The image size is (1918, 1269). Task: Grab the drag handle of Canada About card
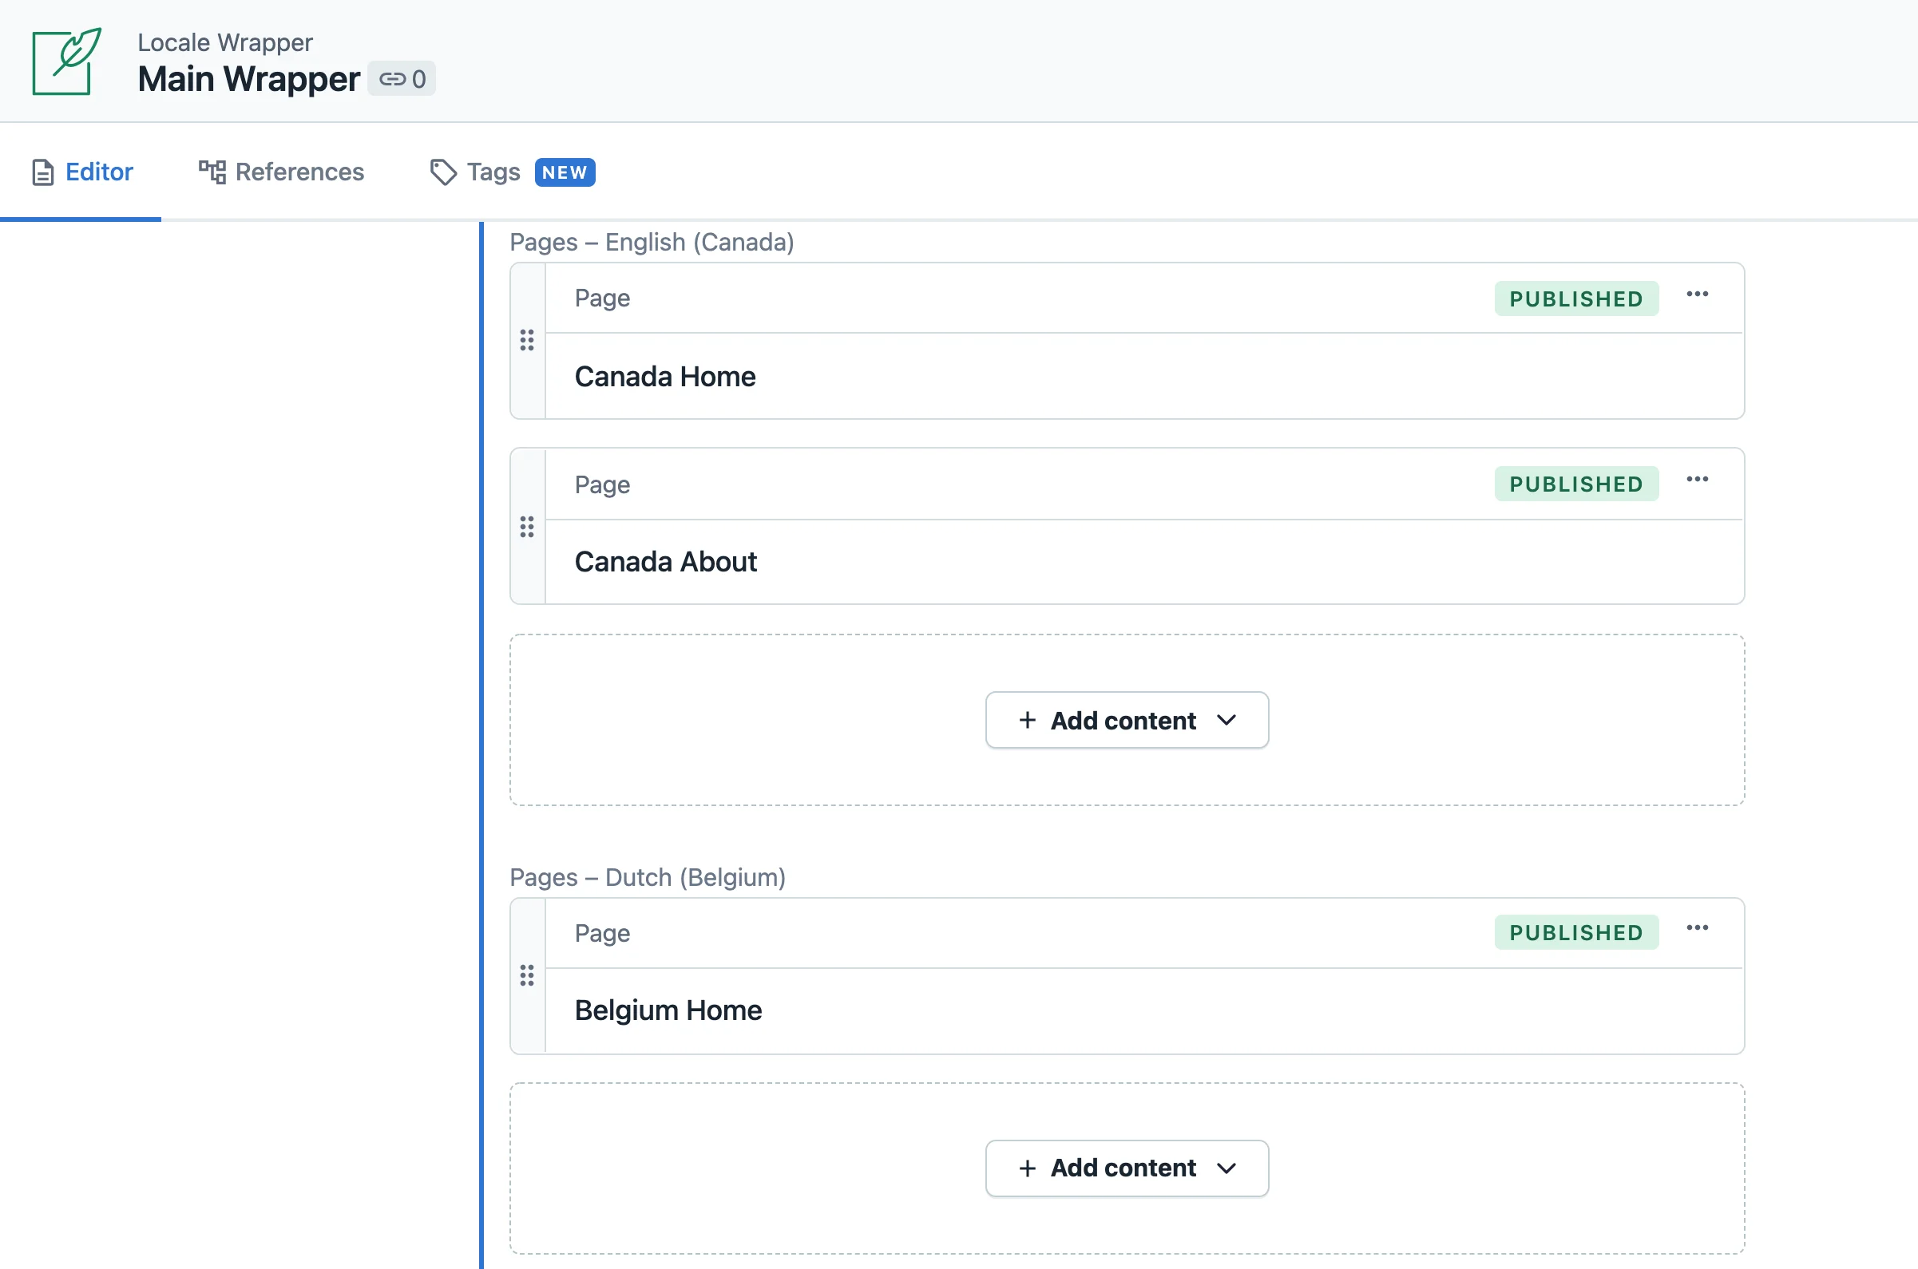[x=527, y=527]
